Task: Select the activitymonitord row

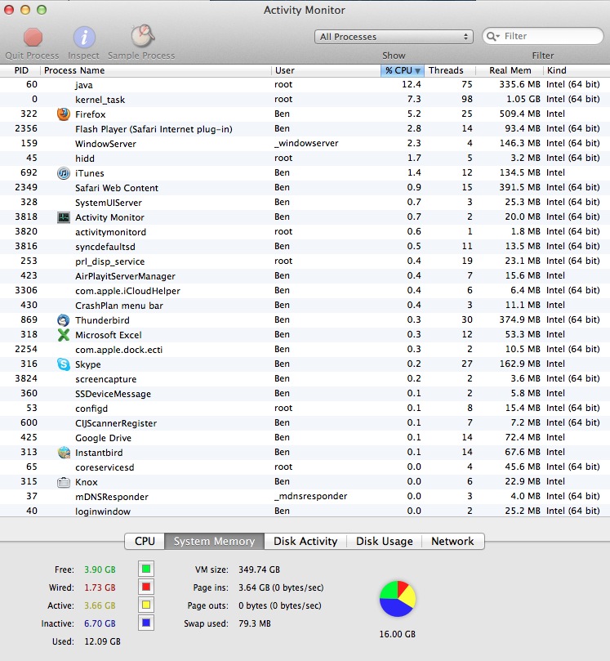Action: click(305, 232)
